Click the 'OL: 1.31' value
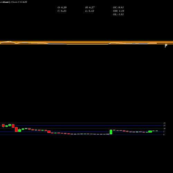 click(118, 15)
